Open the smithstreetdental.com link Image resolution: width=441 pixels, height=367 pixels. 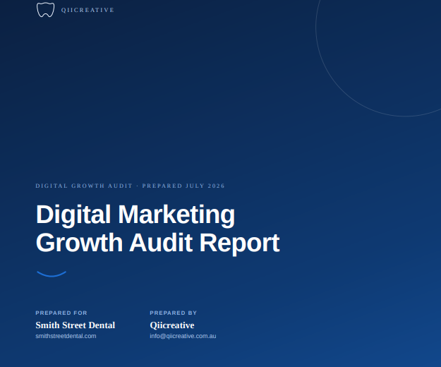pyautogui.click(x=66, y=336)
